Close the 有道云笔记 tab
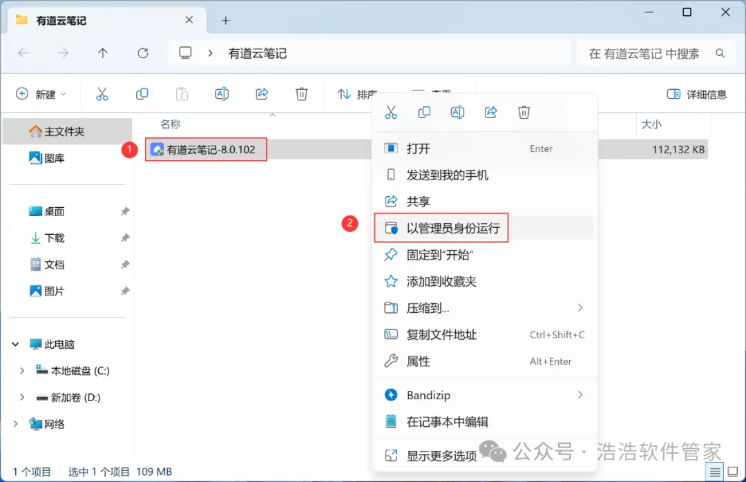This screenshot has width=746, height=482. click(189, 20)
